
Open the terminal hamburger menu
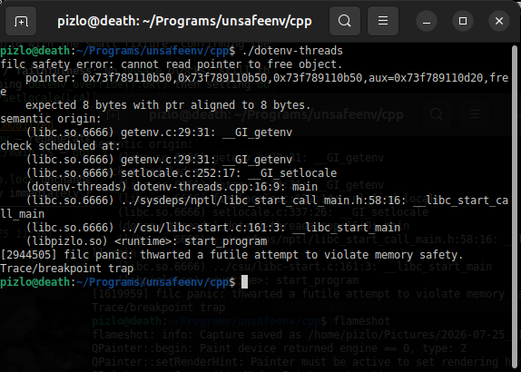tap(383, 21)
